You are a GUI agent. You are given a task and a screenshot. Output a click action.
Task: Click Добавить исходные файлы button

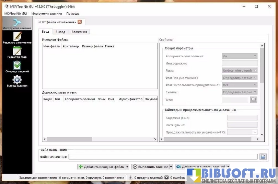(101, 167)
